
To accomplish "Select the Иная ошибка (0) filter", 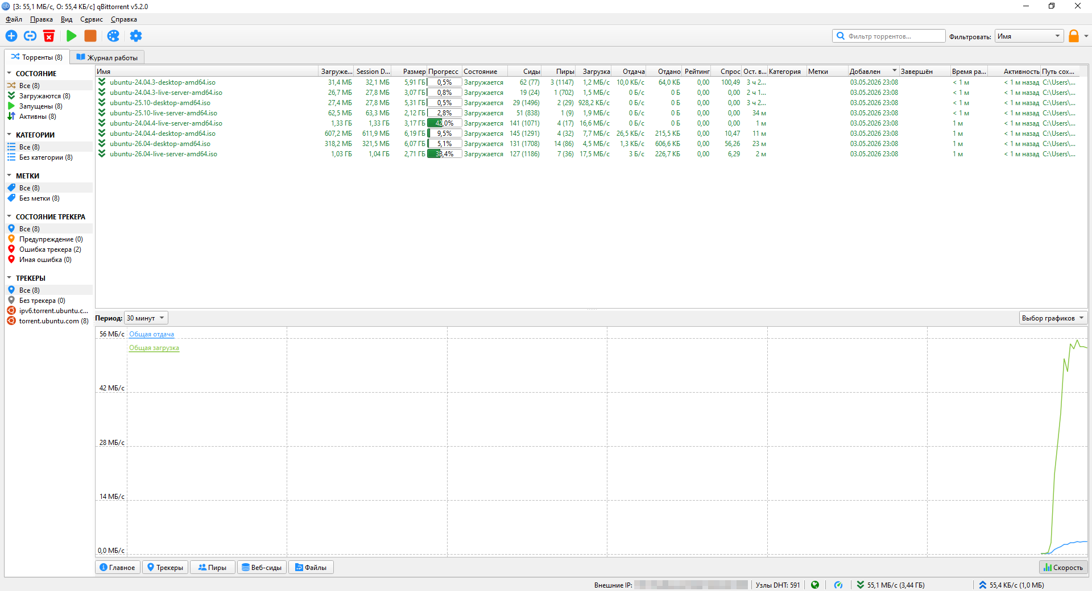I will click(x=48, y=260).
